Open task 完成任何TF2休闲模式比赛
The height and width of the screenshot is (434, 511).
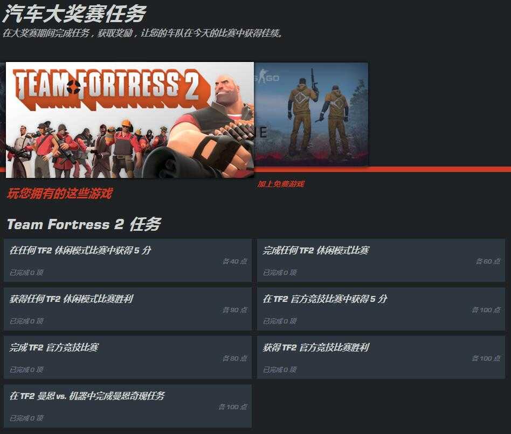[381, 260]
